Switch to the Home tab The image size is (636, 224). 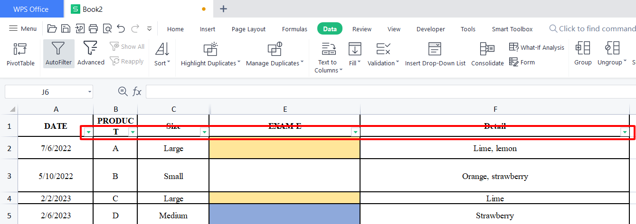point(175,29)
